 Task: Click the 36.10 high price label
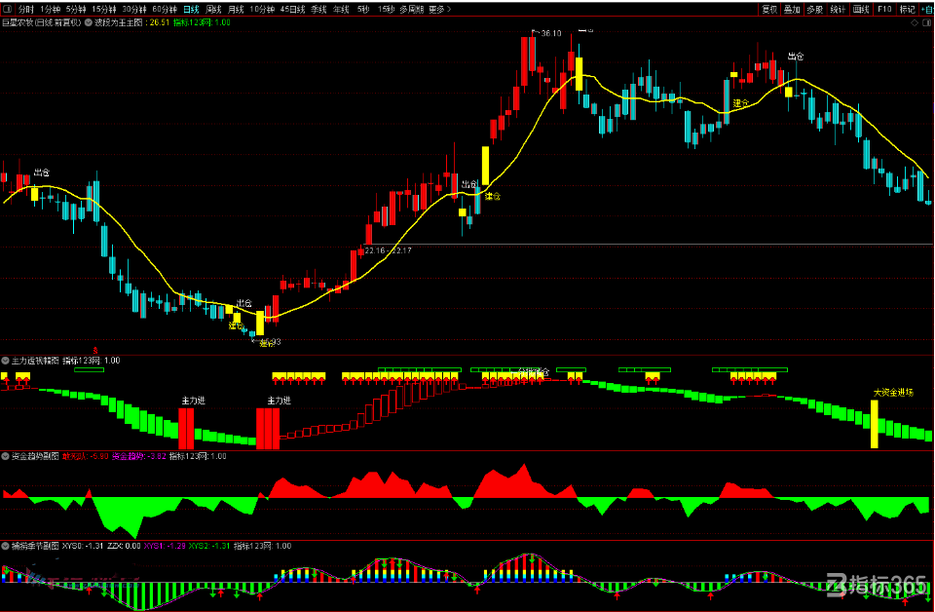click(551, 33)
